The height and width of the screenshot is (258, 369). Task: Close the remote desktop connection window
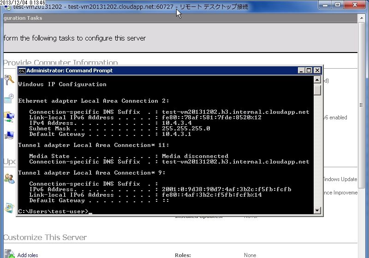tap(355, 5)
